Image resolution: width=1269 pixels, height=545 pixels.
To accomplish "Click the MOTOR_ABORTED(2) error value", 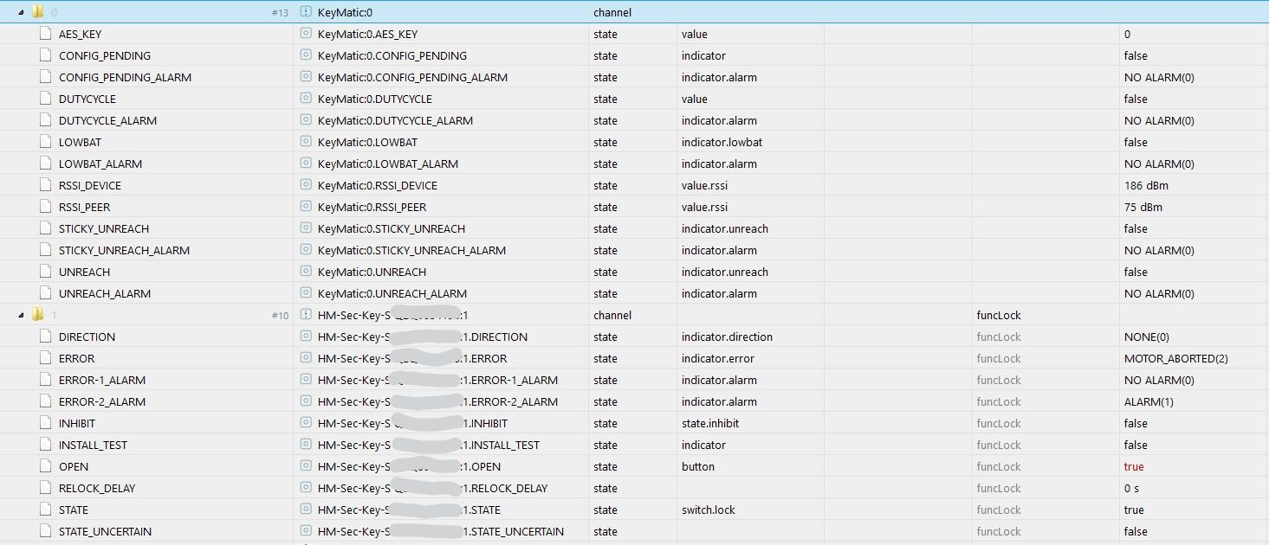I will 1175,358.
